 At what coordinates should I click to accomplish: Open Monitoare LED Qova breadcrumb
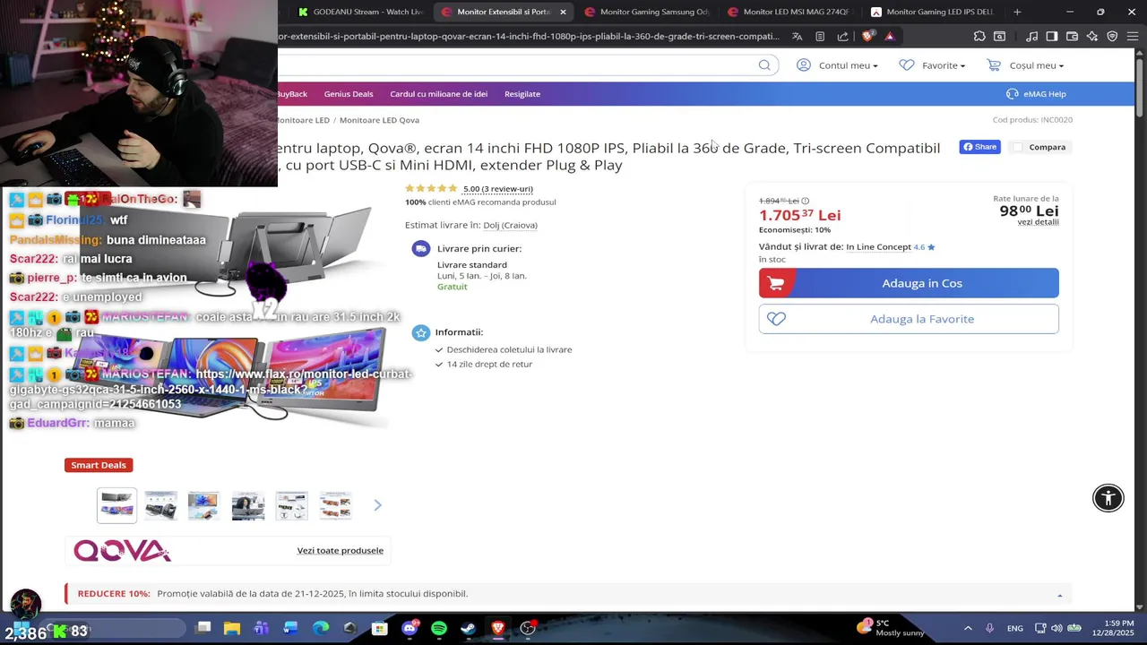tap(379, 120)
